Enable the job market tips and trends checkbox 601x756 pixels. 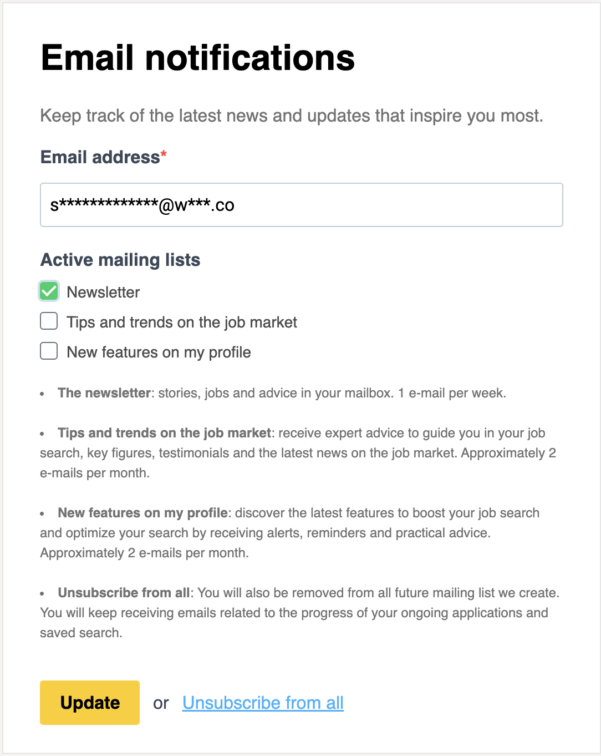tap(49, 321)
